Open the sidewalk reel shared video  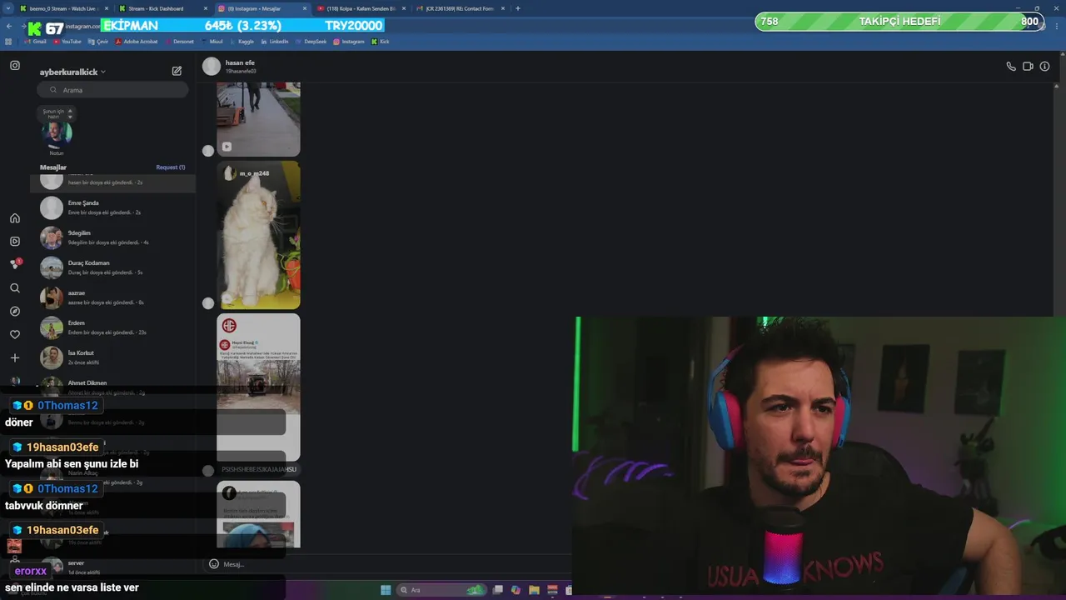[x=259, y=119]
